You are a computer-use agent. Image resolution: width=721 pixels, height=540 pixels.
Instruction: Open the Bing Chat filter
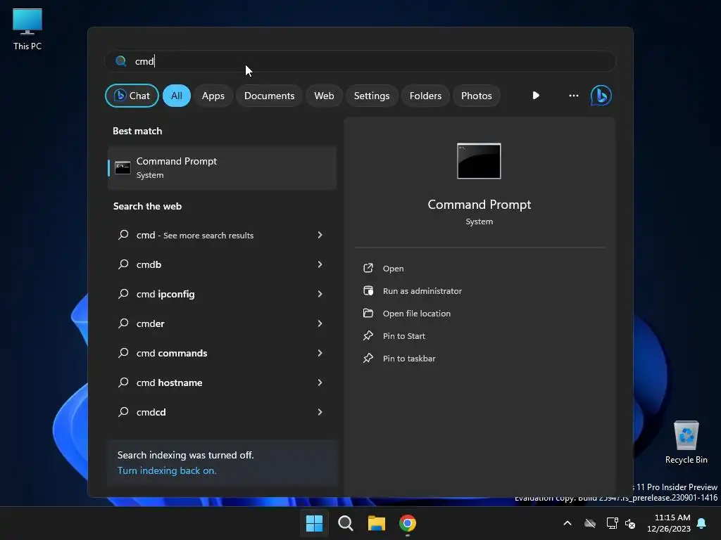(x=132, y=96)
